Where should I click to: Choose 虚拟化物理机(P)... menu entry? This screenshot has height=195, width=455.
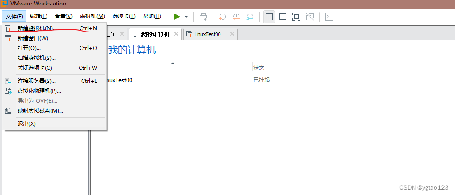pyautogui.click(x=55, y=91)
